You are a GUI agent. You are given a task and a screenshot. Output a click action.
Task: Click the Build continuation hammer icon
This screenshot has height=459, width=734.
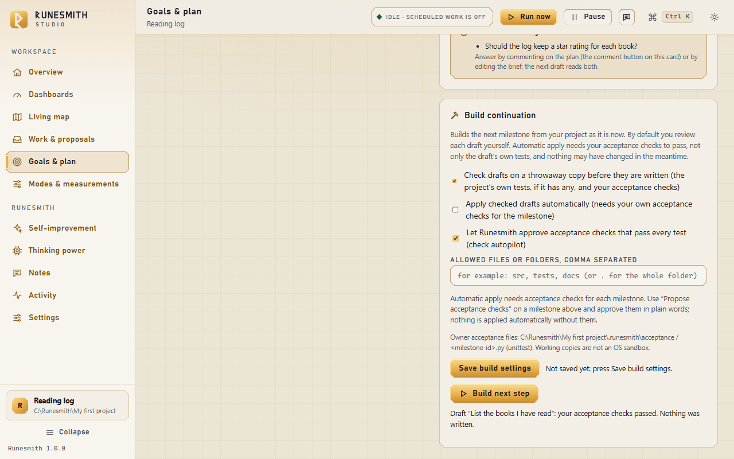point(455,115)
